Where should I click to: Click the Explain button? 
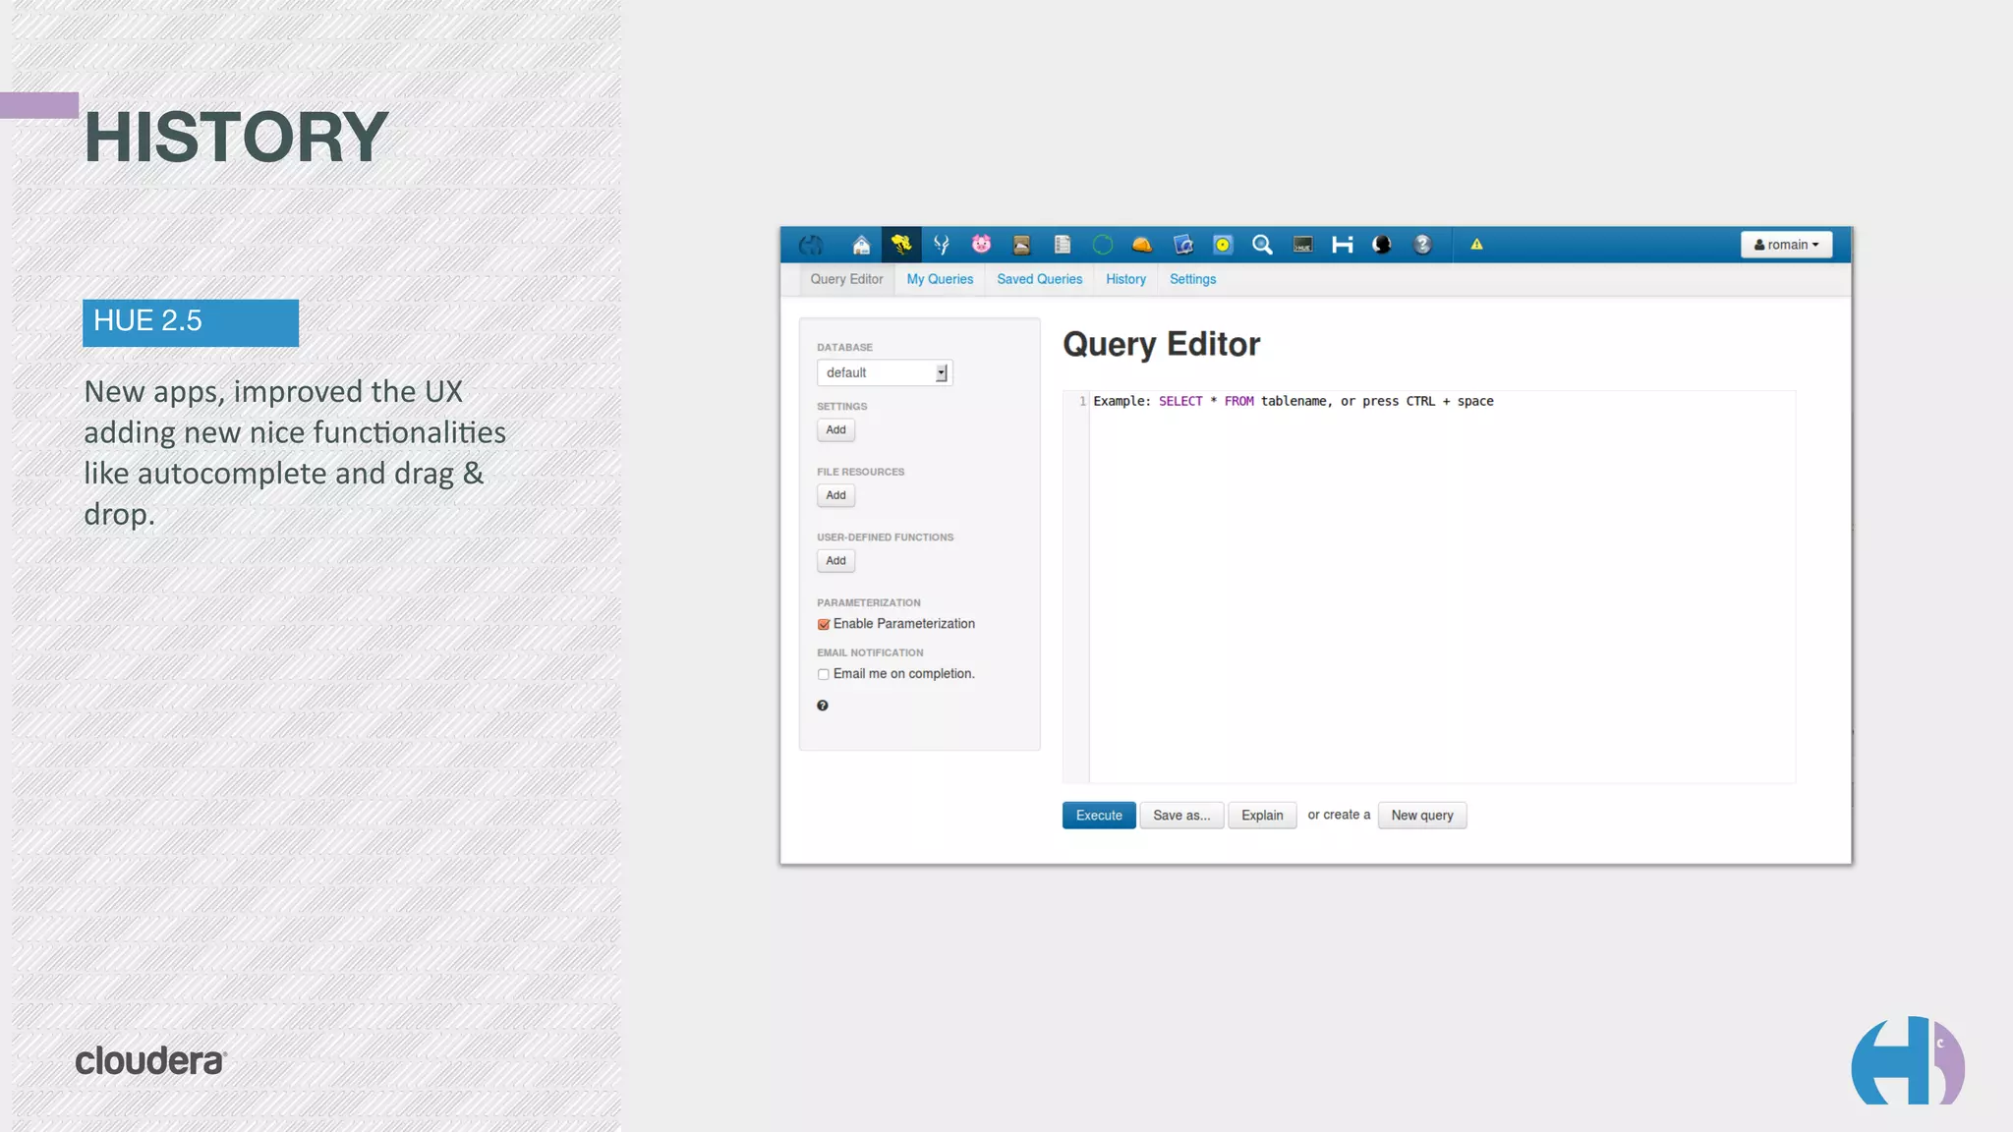[x=1262, y=816]
